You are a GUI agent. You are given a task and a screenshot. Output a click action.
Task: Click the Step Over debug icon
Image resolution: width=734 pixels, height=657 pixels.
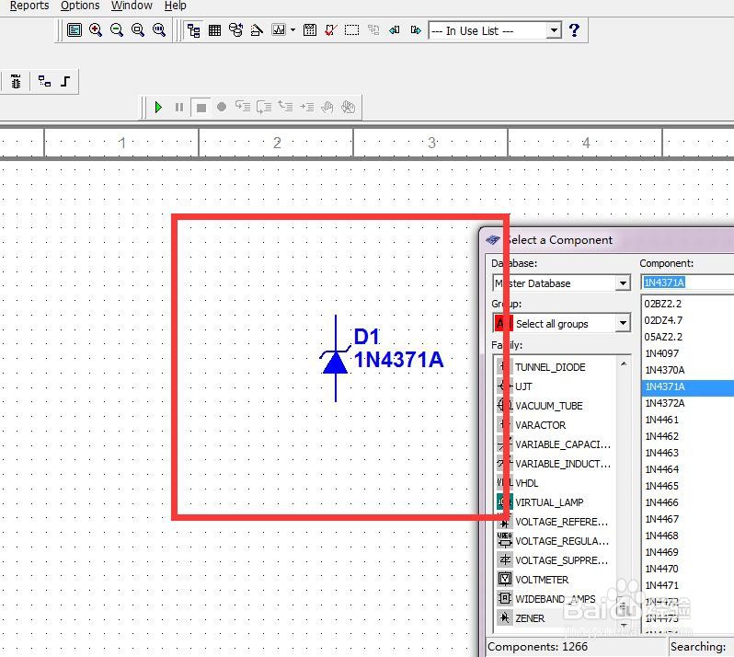(x=264, y=108)
